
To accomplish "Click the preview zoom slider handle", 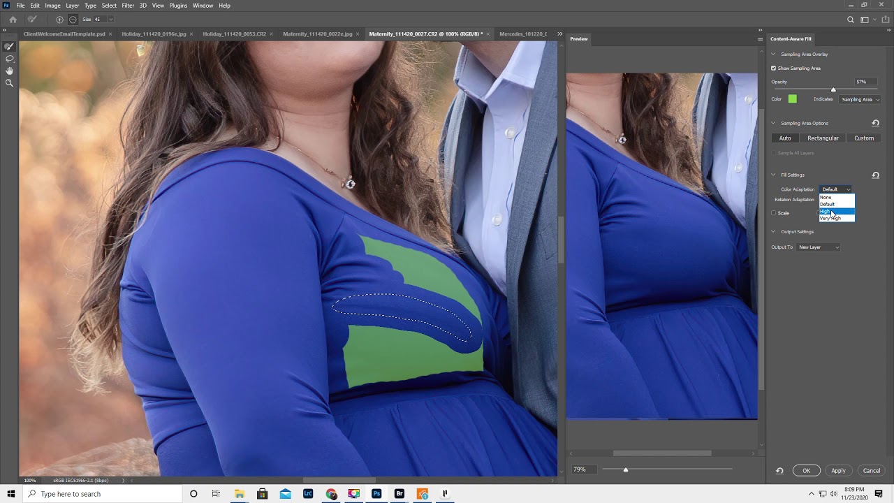I will point(626,469).
